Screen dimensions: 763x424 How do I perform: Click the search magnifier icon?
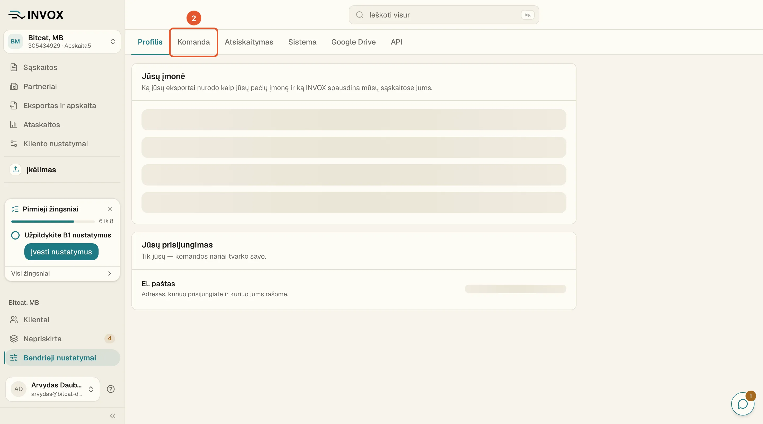(x=360, y=15)
